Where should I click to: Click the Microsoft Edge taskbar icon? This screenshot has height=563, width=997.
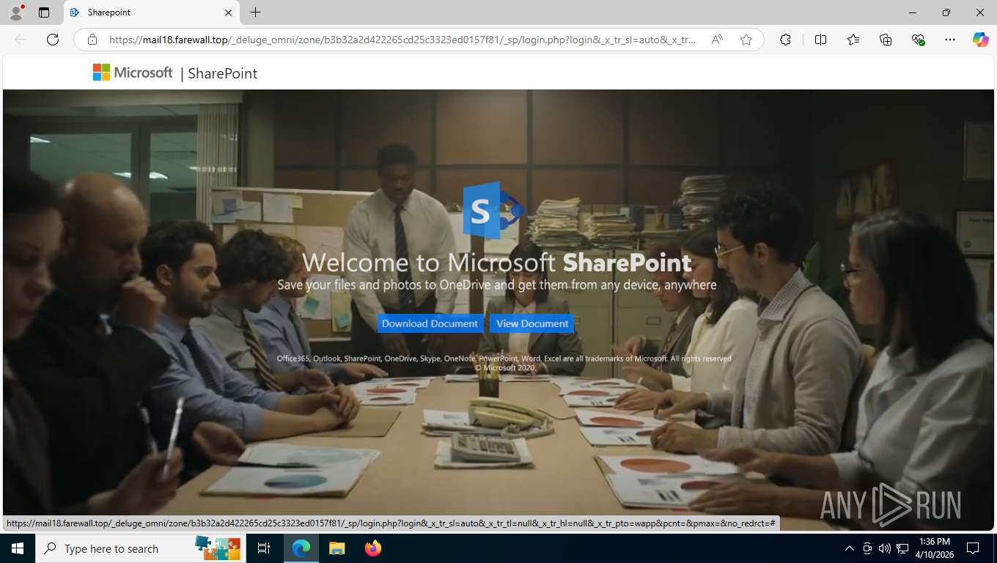tap(301, 548)
